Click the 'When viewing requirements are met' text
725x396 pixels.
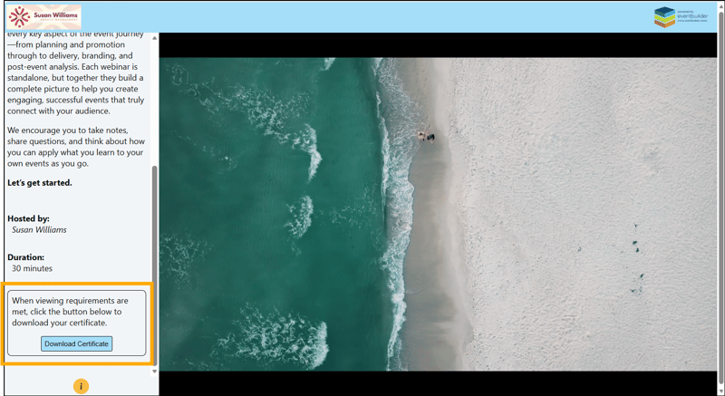pos(71,312)
